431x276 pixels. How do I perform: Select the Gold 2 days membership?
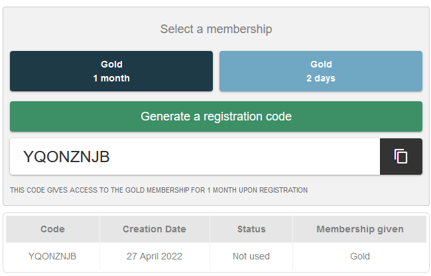(x=321, y=71)
